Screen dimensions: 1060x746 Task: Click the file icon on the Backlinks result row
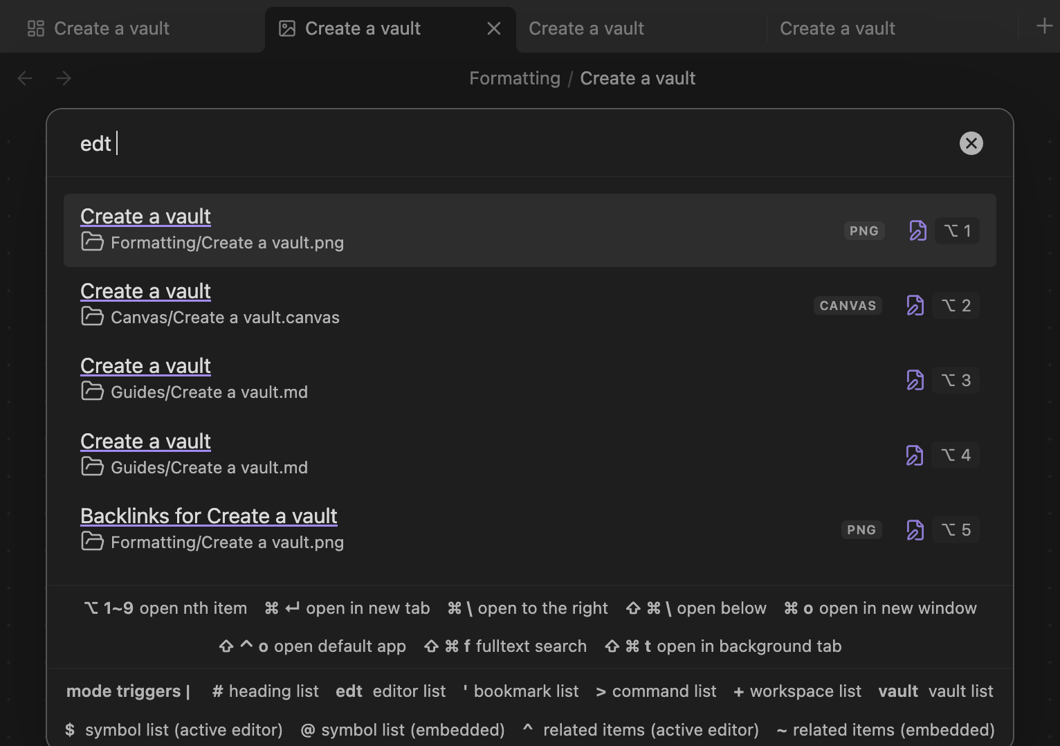tap(915, 530)
